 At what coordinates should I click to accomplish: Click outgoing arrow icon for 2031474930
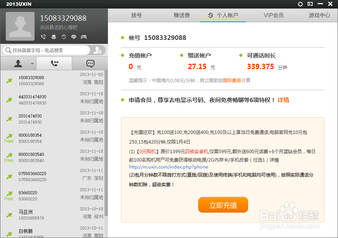click(x=9, y=119)
